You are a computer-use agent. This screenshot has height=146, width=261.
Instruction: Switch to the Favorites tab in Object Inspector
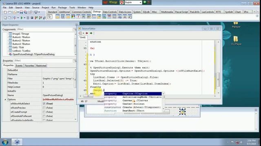[x=29, y=66]
